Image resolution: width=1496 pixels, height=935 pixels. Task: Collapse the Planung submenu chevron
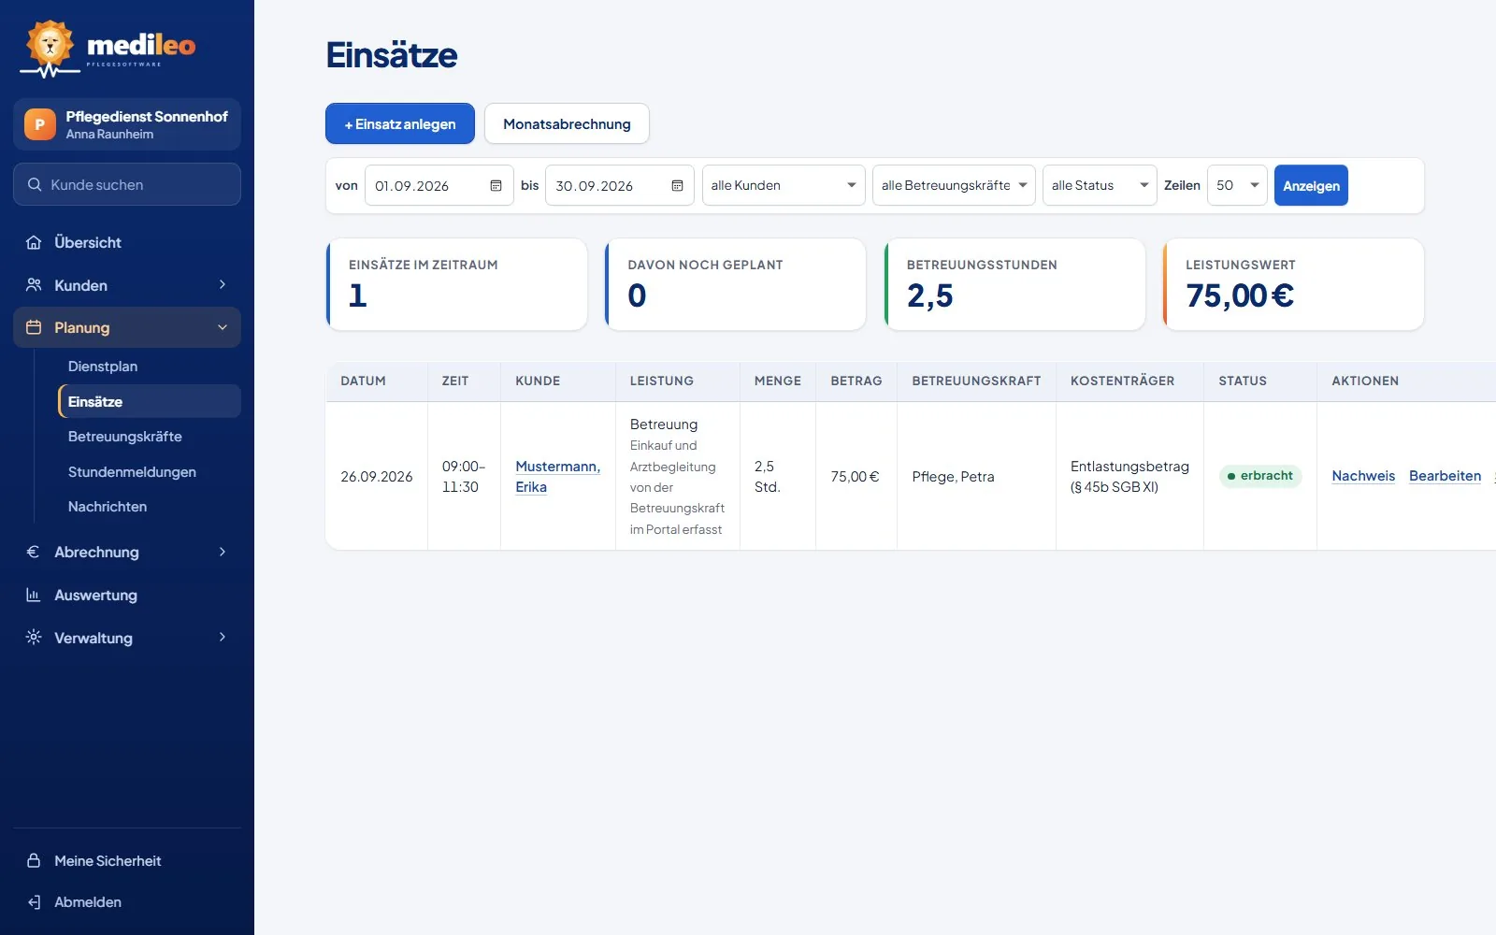(222, 327)
